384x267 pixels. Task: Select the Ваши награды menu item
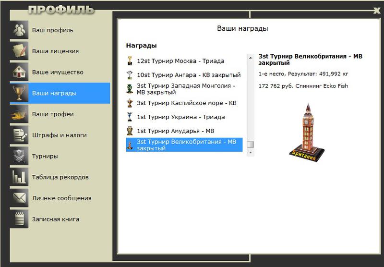pyautogui.click(x=60, y=93)
